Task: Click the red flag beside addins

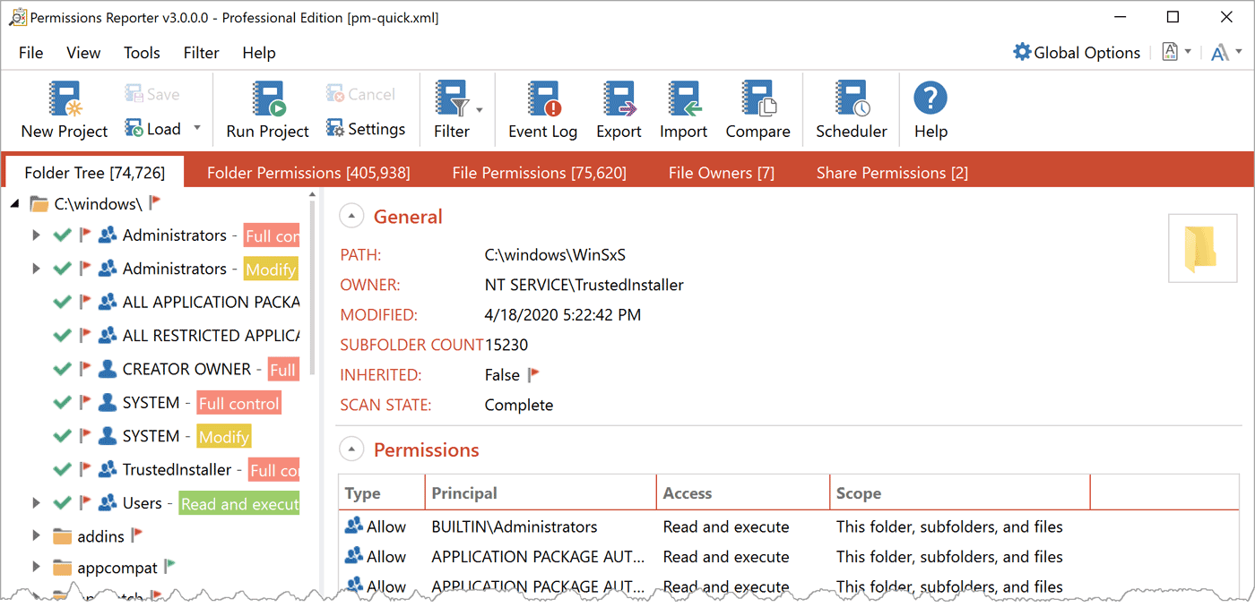Action: [x=137, y=535]
